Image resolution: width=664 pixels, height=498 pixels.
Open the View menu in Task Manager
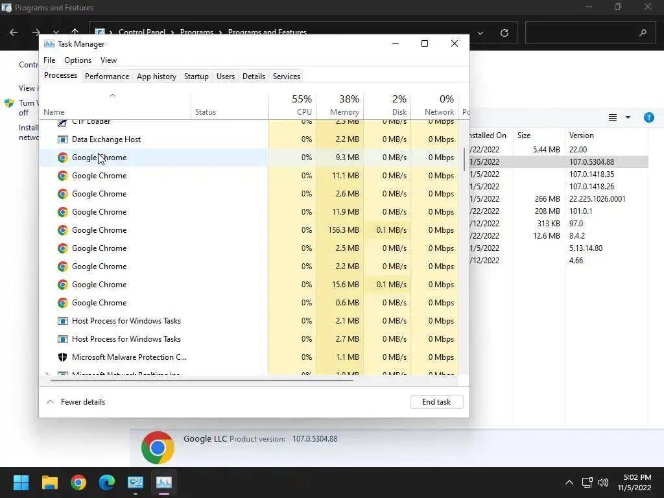[108, 60]
